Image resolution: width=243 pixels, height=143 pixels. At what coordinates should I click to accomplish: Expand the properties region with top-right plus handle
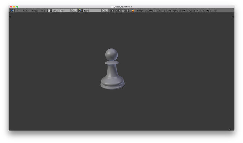233,17
